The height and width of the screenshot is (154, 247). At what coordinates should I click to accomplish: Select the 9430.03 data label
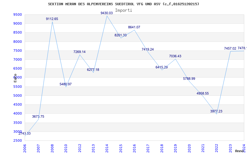point(107,13)
